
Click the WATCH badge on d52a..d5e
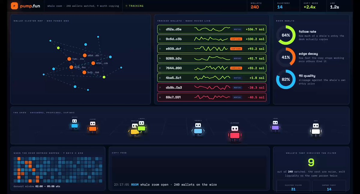click(237, 29)
